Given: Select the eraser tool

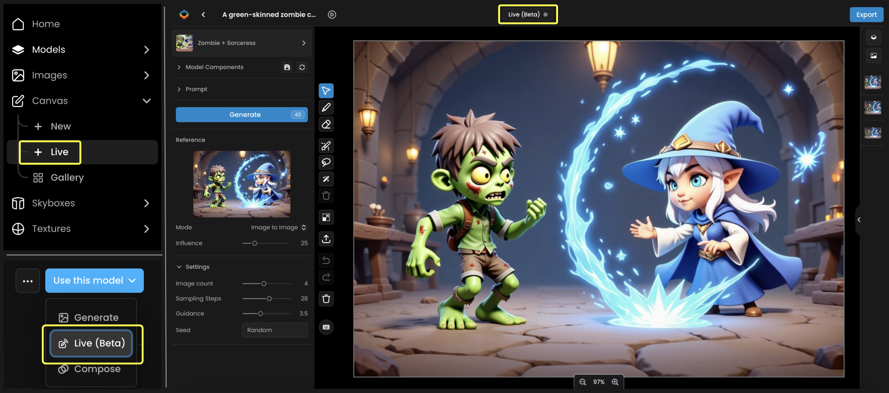Looking at the screenshot, I should [x=326, y=124].
